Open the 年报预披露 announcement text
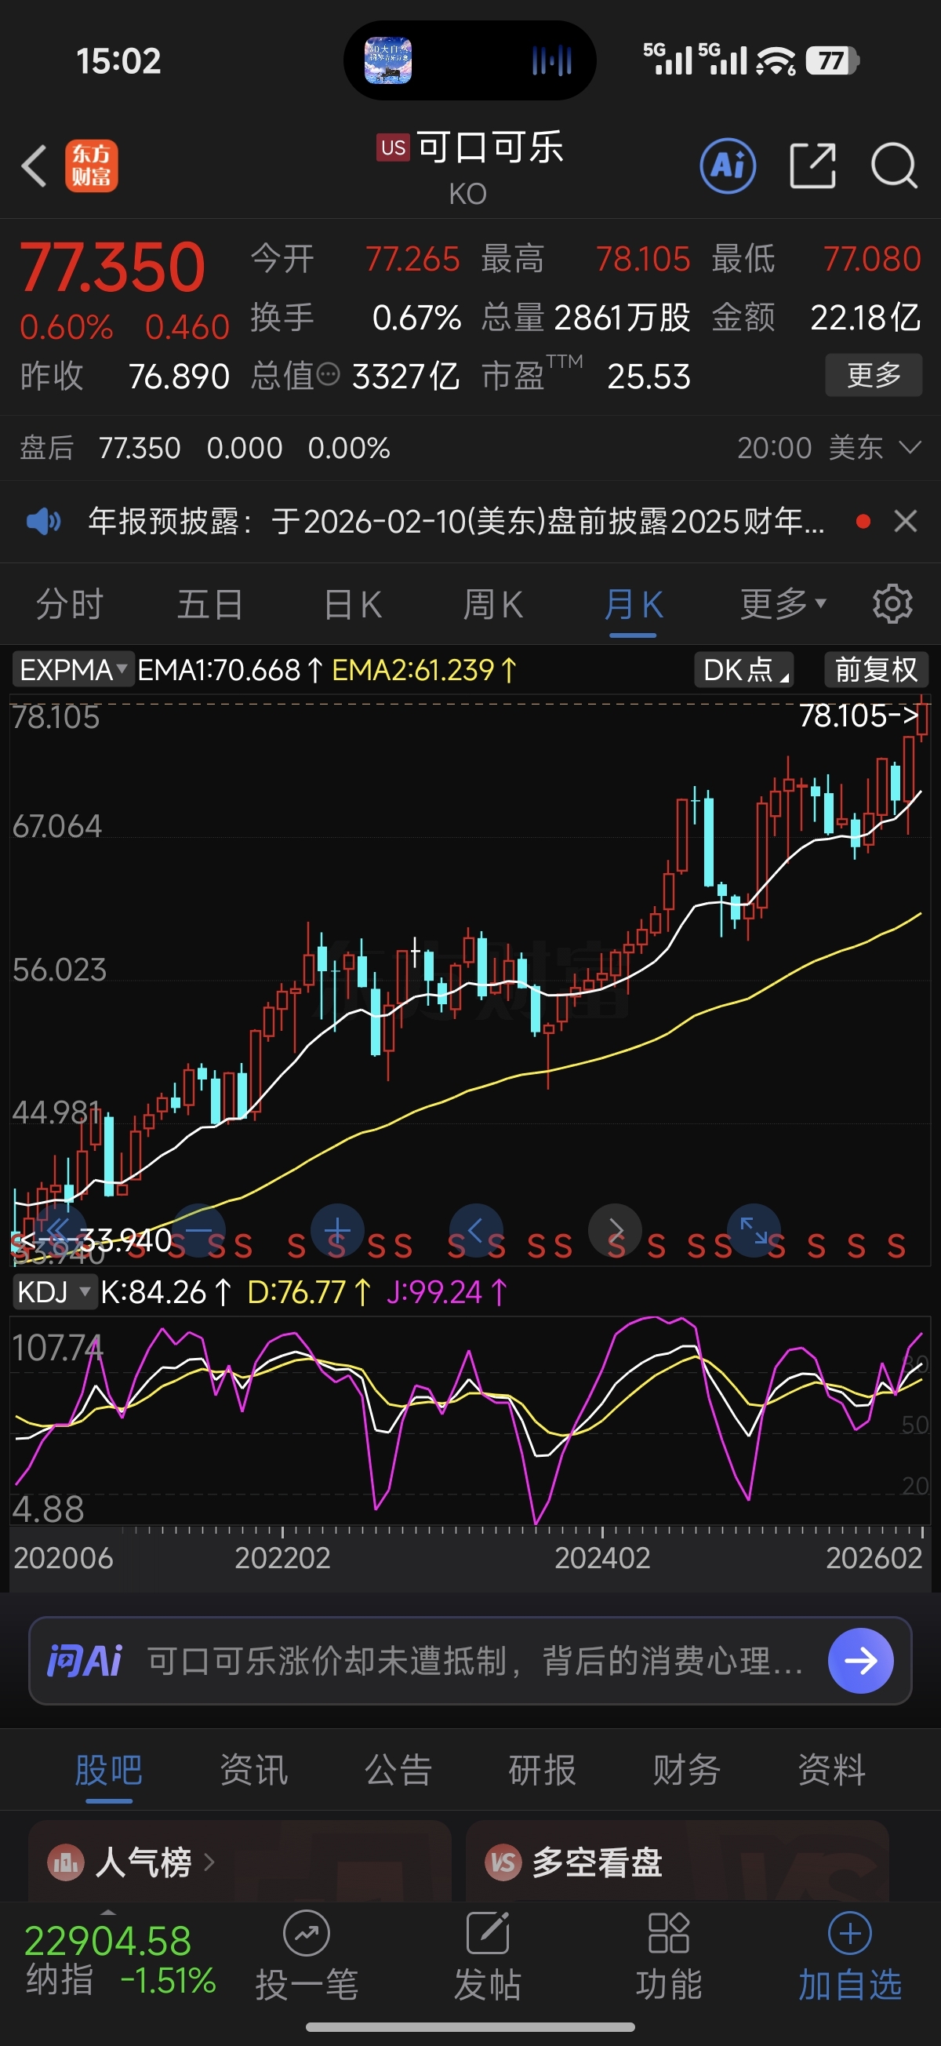This screenshot has height=2046, width=941. (x=456, y=522)
